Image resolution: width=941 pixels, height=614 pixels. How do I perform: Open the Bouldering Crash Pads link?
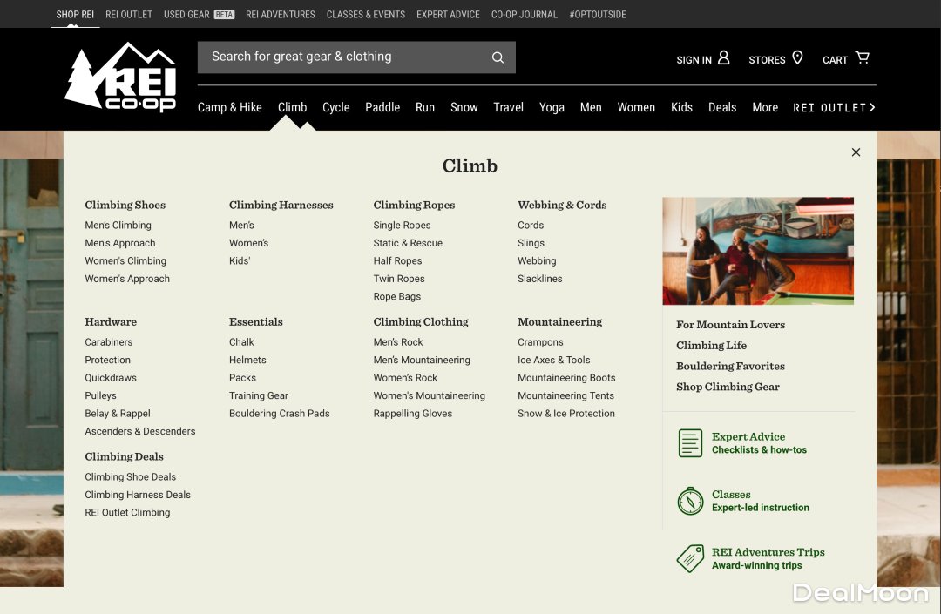279,414
